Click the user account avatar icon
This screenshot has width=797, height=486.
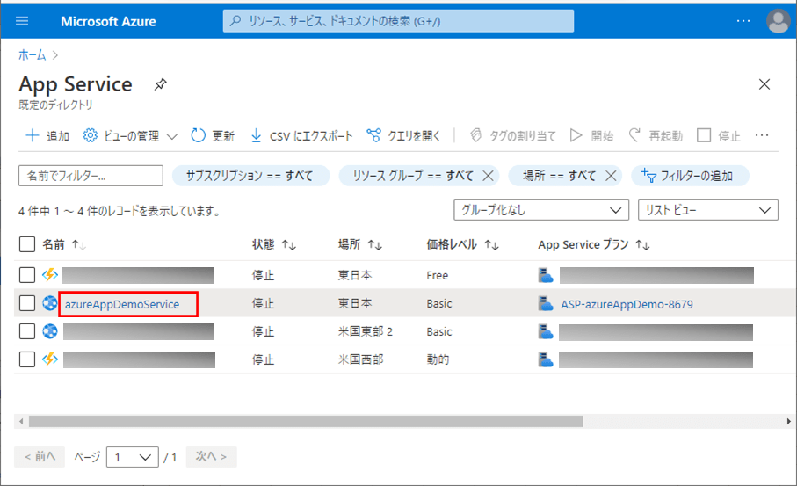tap(778, 21)
